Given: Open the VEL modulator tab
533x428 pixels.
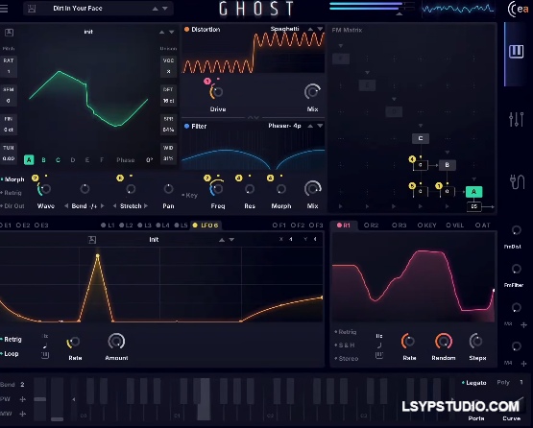Looking at the screenshot, I should pyautogui.click(x=455, y=226).
